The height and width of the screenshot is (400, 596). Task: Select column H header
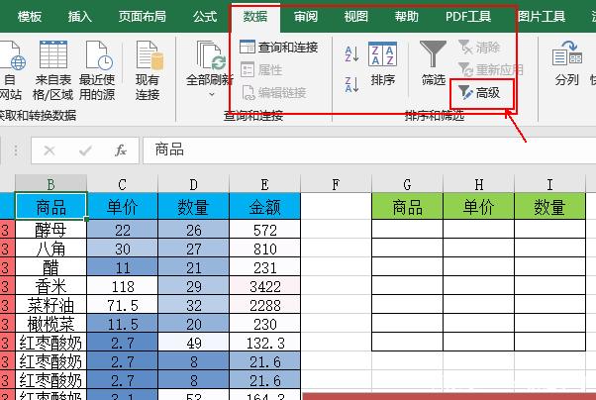click(x=478, y=184)
